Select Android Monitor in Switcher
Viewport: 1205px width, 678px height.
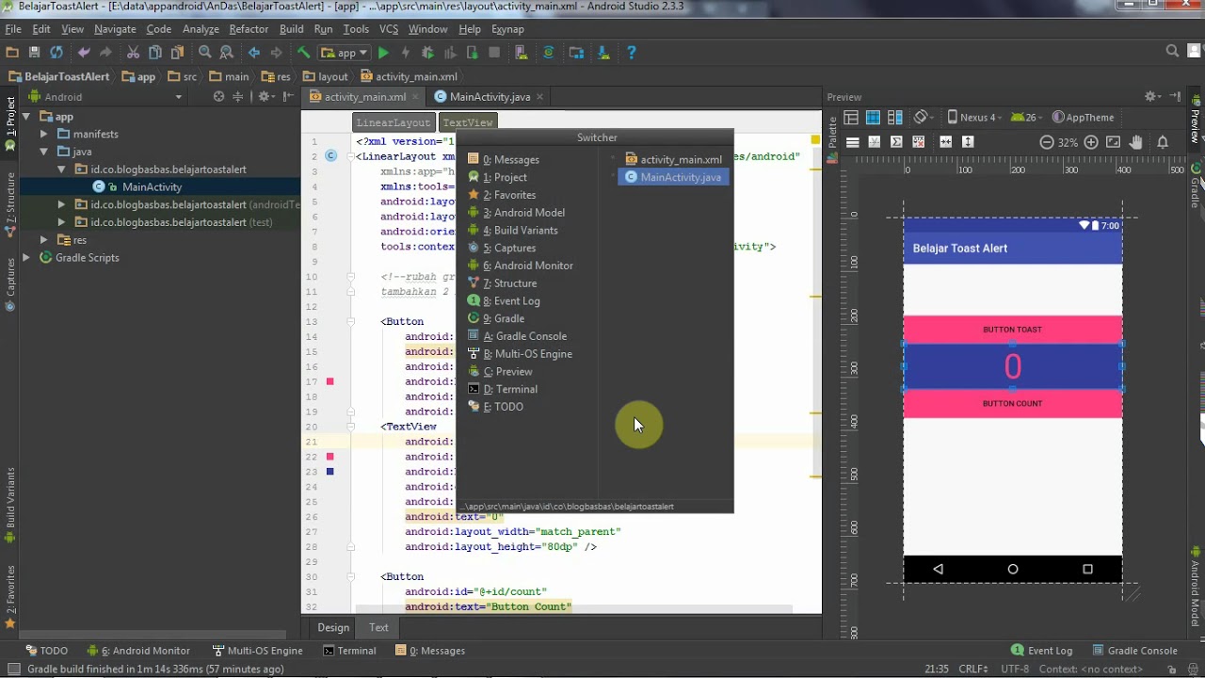point(526,266)
